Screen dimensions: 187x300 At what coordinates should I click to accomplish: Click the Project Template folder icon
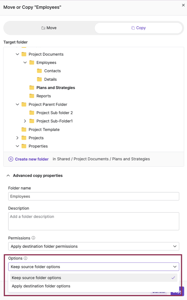tap(24, 129)
